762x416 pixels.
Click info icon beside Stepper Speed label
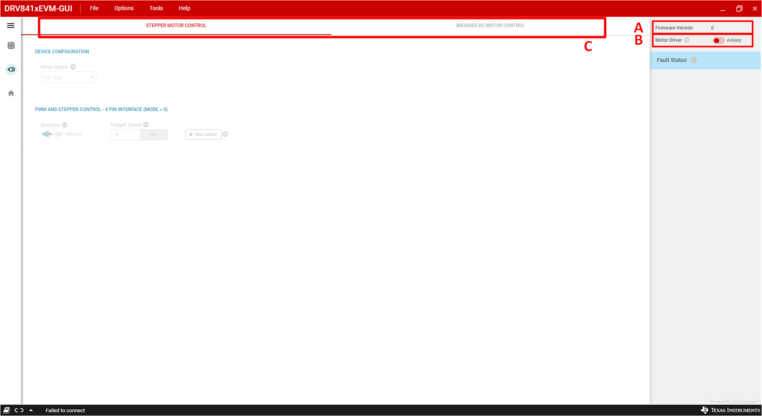pos(146,125)
